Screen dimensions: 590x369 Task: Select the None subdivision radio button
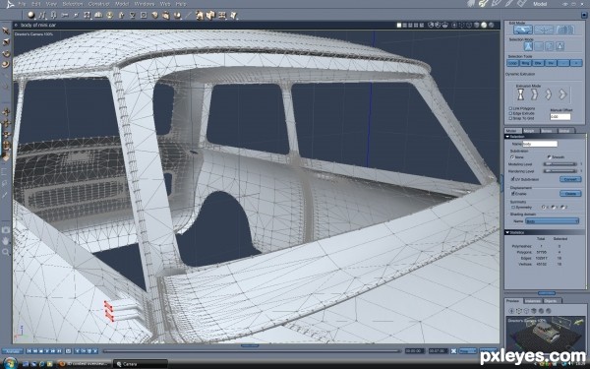point(512,157)
